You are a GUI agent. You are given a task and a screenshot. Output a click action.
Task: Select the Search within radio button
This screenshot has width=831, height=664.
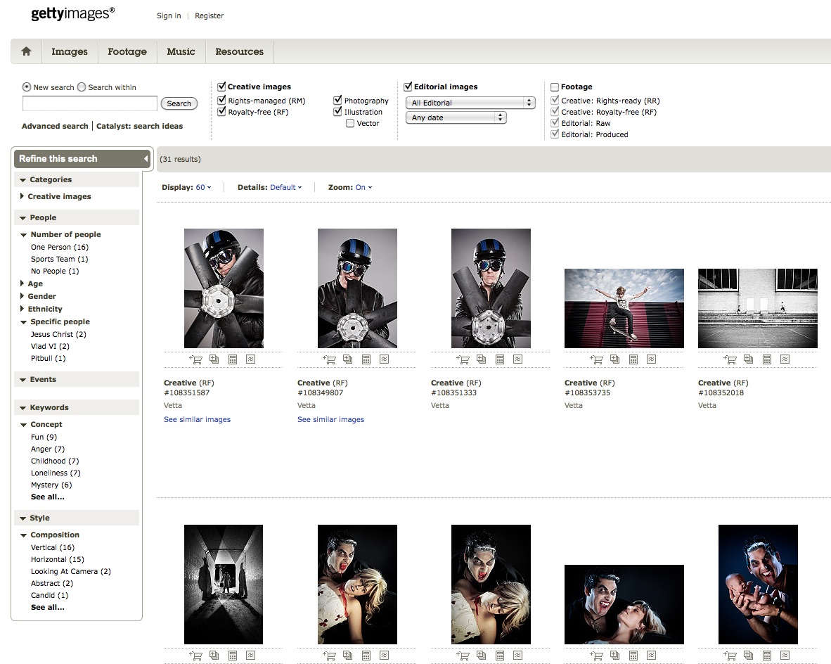click(x=82, y=87)
